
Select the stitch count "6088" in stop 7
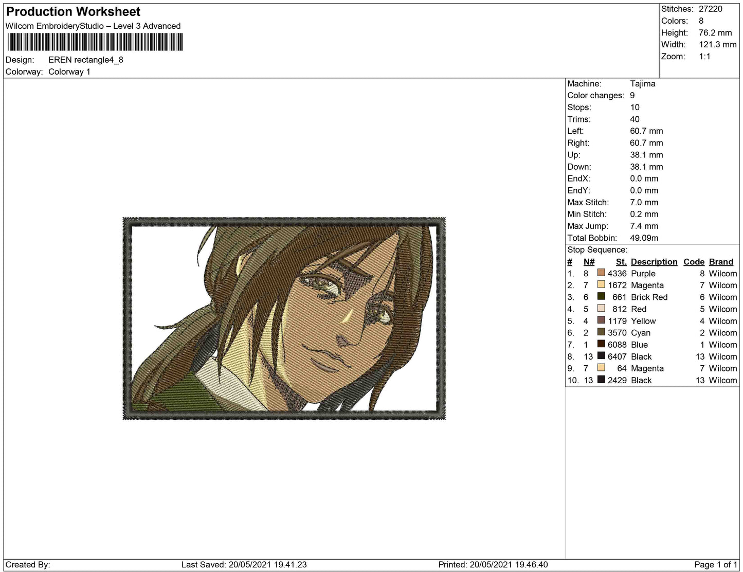[x=617, y=344]
